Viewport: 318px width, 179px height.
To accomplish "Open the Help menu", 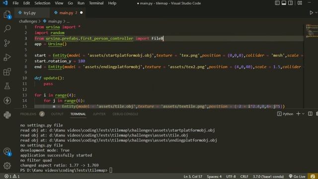I will (x=112, y=3).
